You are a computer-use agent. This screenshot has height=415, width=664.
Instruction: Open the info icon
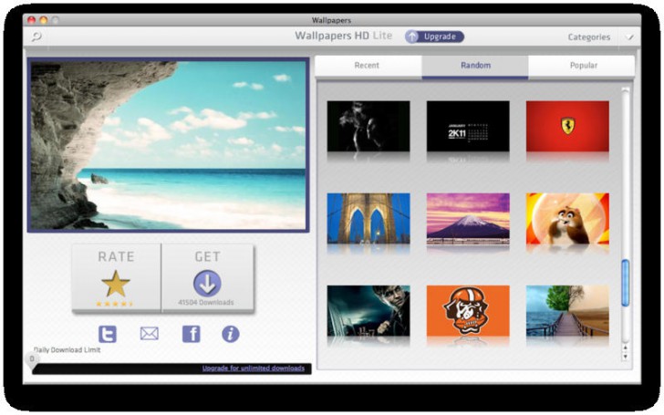point(231,334)
